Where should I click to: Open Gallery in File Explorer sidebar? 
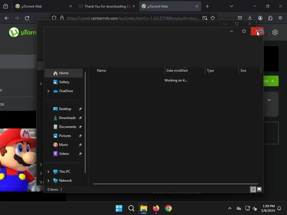(x=64, y=82)
